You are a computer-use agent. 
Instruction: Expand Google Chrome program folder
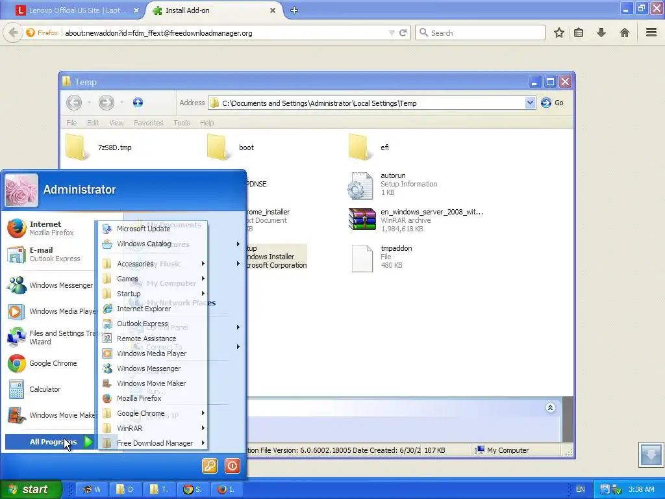tap(153, 413)
